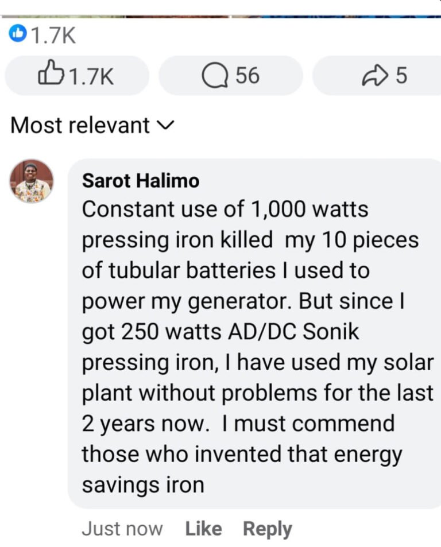Click the blue like reaction icon

[x=17, y=33]
